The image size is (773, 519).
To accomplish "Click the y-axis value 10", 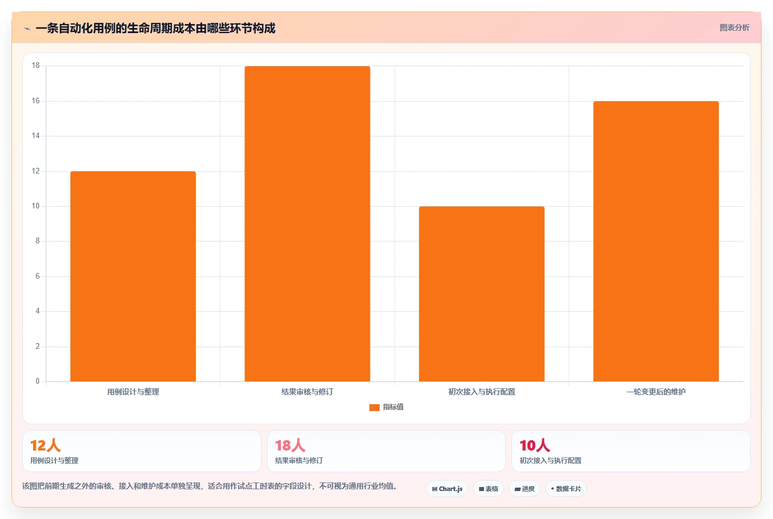I will click(x=36, y=206).
